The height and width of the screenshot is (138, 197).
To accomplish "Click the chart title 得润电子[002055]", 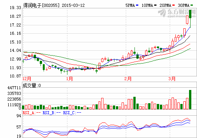I will tap(41, 5).
